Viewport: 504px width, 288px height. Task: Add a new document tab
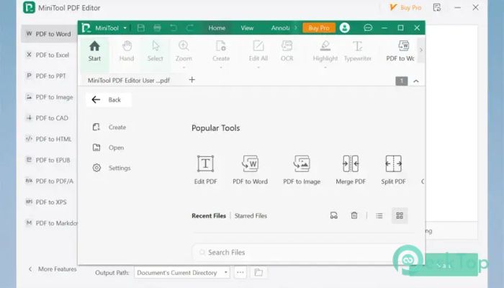pyautogui.click(x=192, y=80)
